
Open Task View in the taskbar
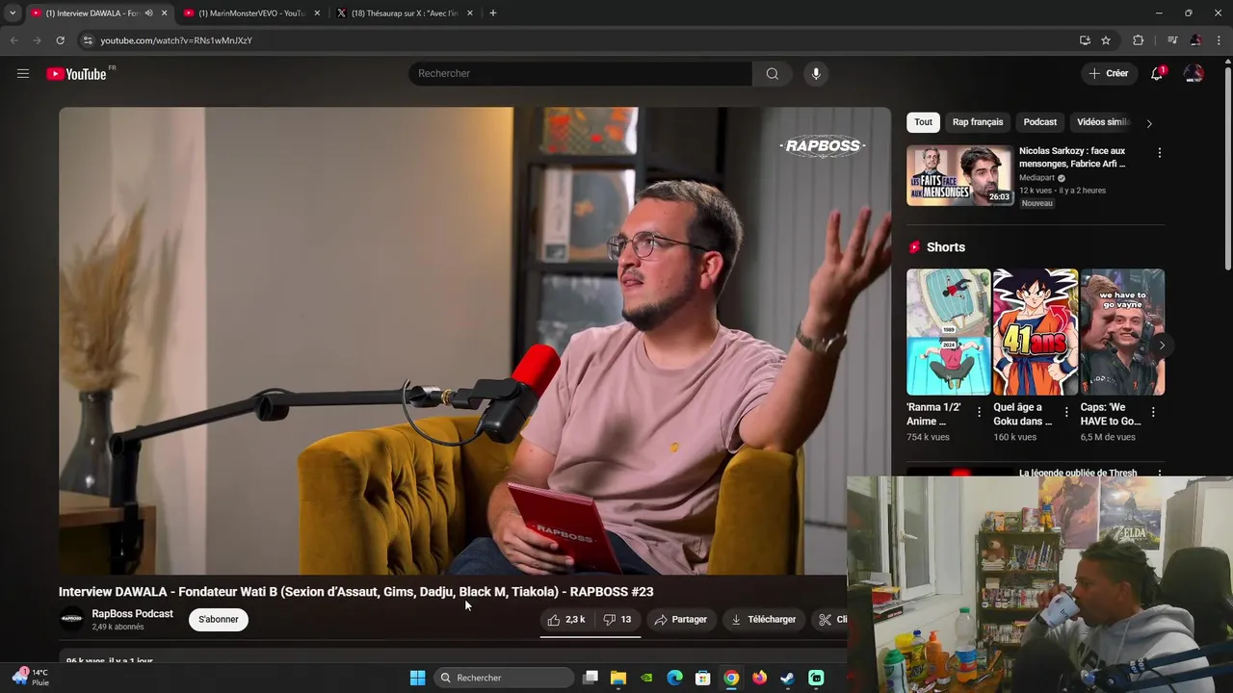tap(590, 678)
